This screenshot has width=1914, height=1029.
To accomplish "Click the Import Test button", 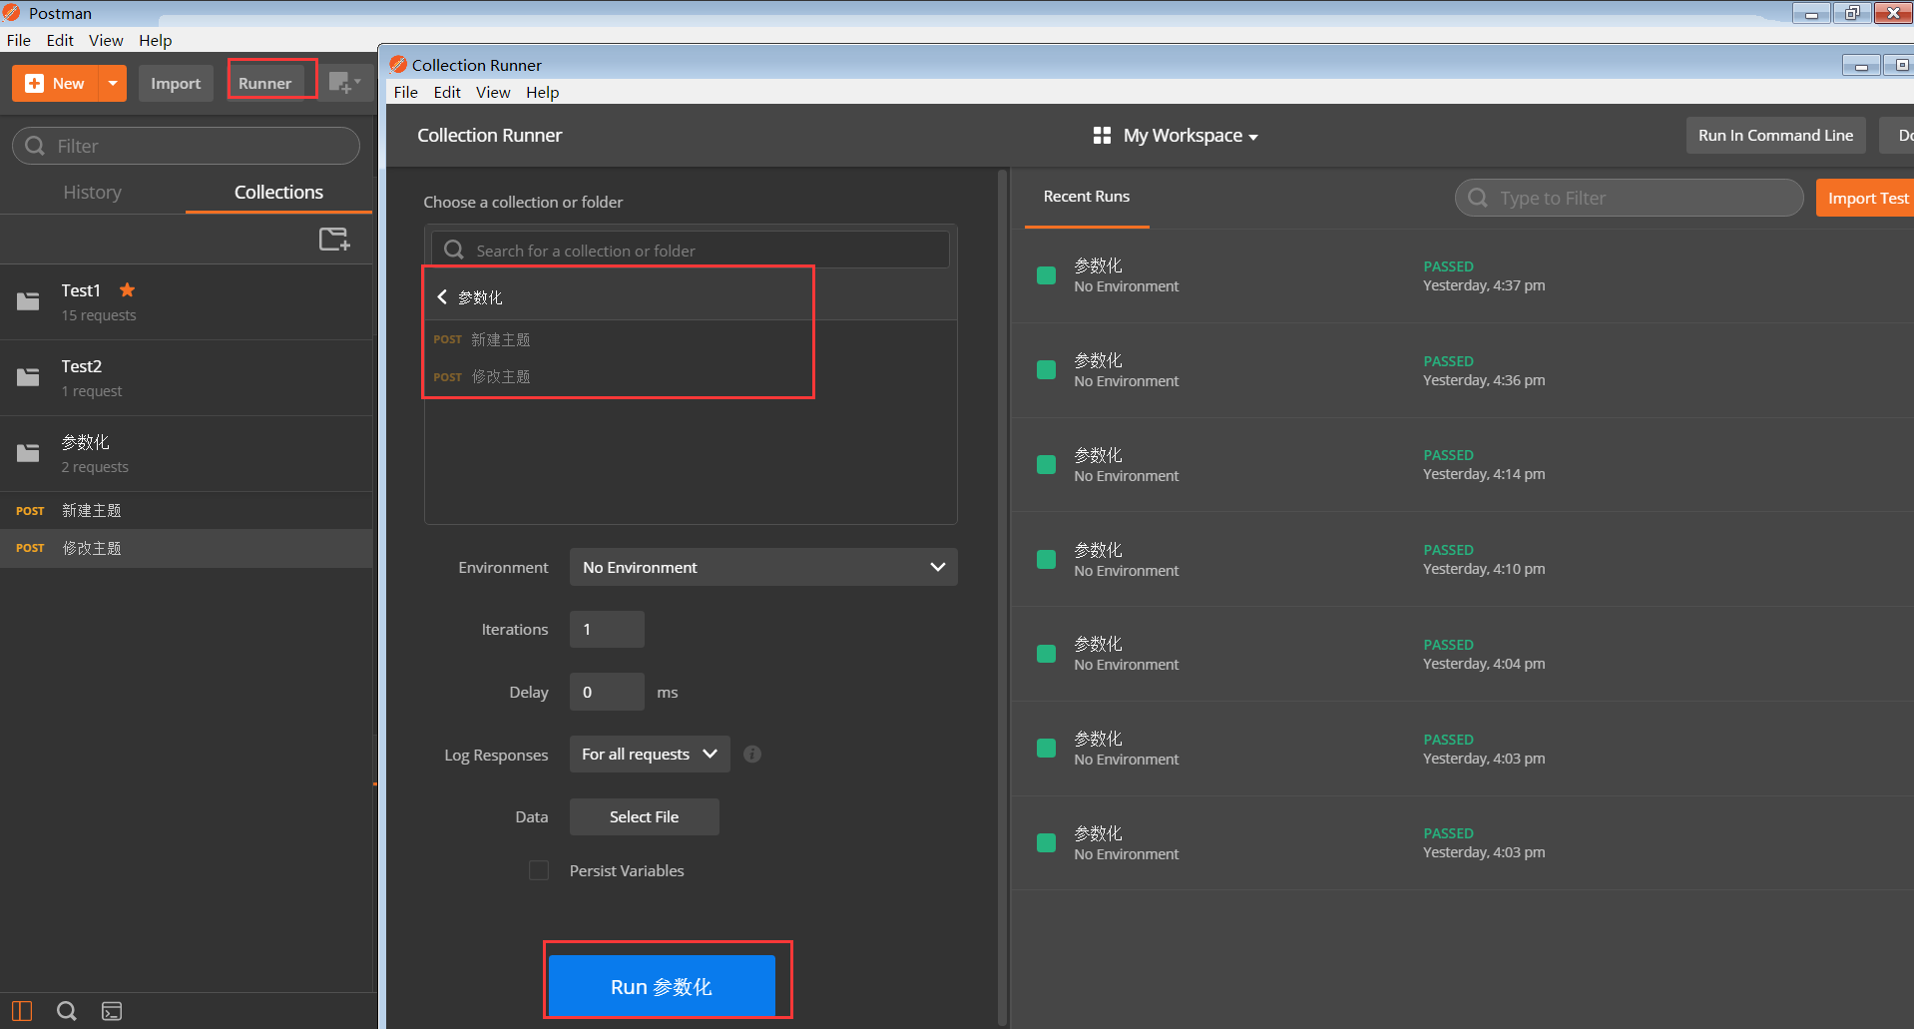I will pyautogui.click(x=1866, y=198).
